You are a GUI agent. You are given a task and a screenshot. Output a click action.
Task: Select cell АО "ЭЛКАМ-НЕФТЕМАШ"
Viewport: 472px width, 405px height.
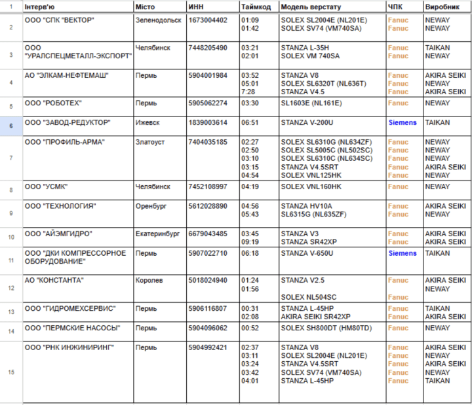pyautogui.click(x=78, y=83)
